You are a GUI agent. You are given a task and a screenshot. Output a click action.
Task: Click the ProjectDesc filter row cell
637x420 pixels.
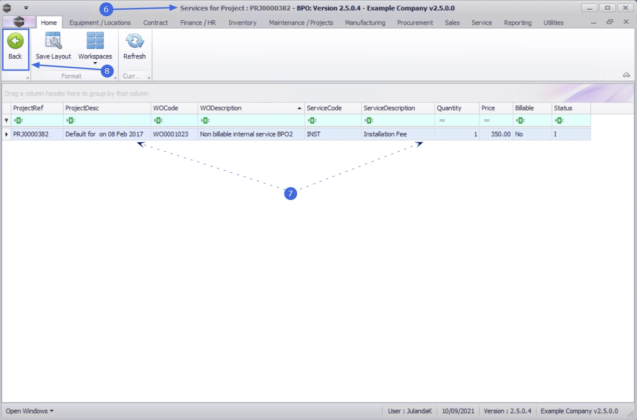click(107, 121)
